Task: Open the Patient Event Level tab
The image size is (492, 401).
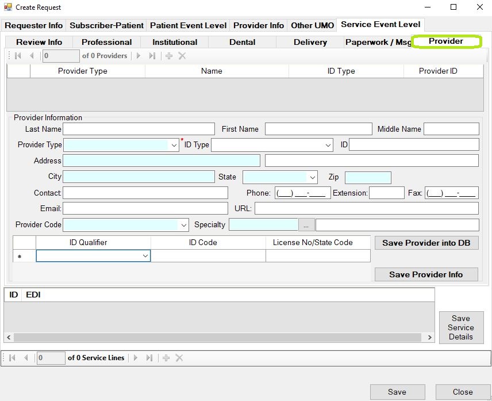Action: pyautogui.click(x=189, y=25)
